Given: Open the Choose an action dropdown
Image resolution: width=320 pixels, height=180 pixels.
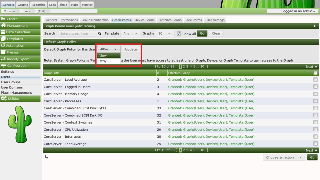Looking at the screenshot, I should pyautogui.click(x=284, y=157).
